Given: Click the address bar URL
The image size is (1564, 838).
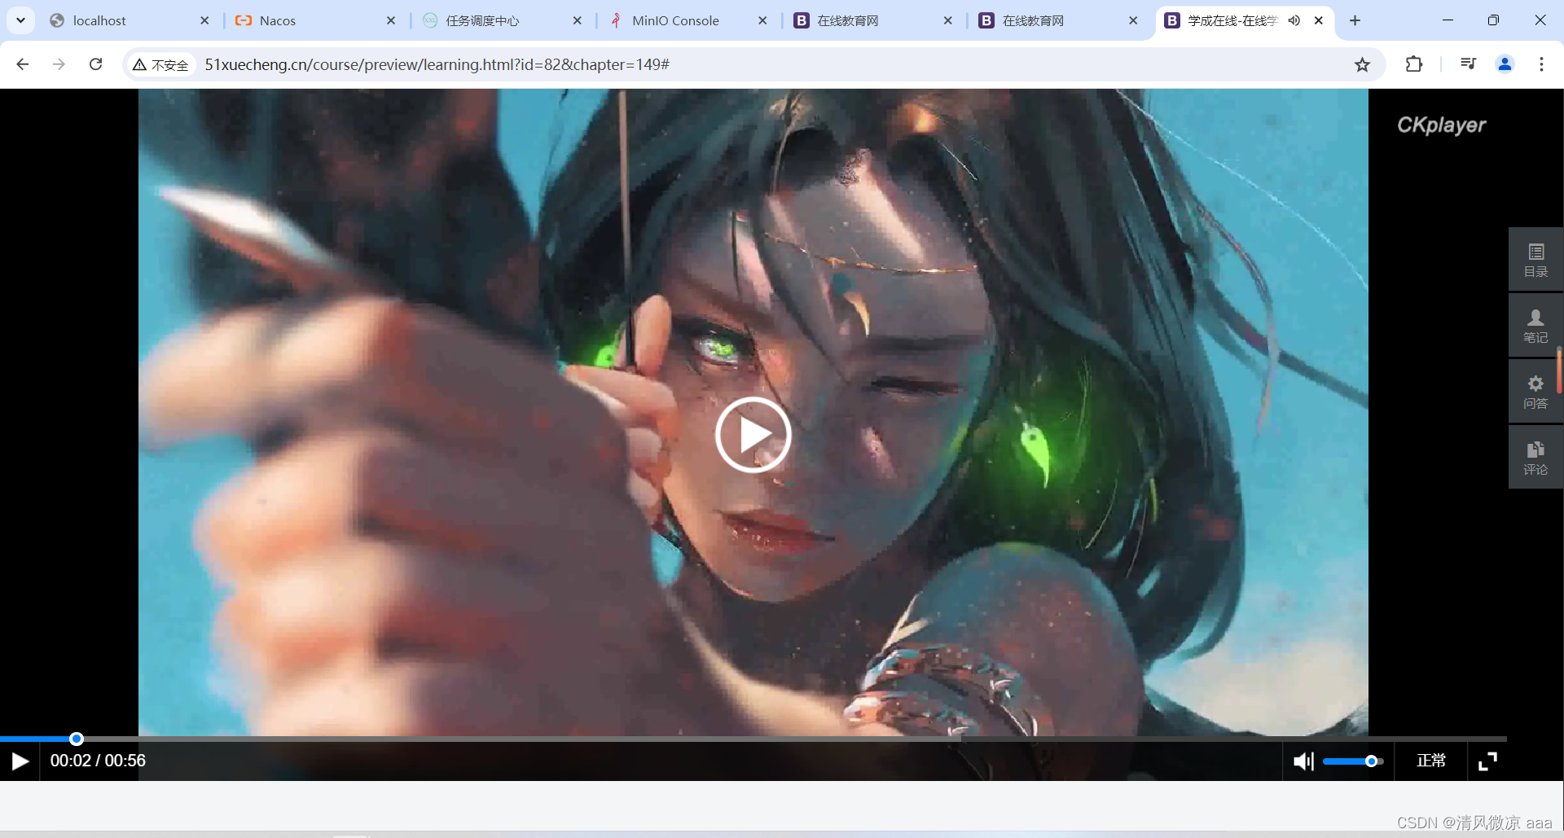Looking at the screenshot, I should tap(437, 64).
